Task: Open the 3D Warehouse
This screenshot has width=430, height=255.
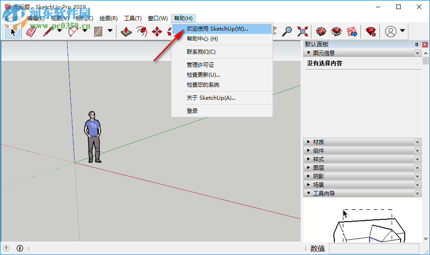Action: tap(321, 32)
